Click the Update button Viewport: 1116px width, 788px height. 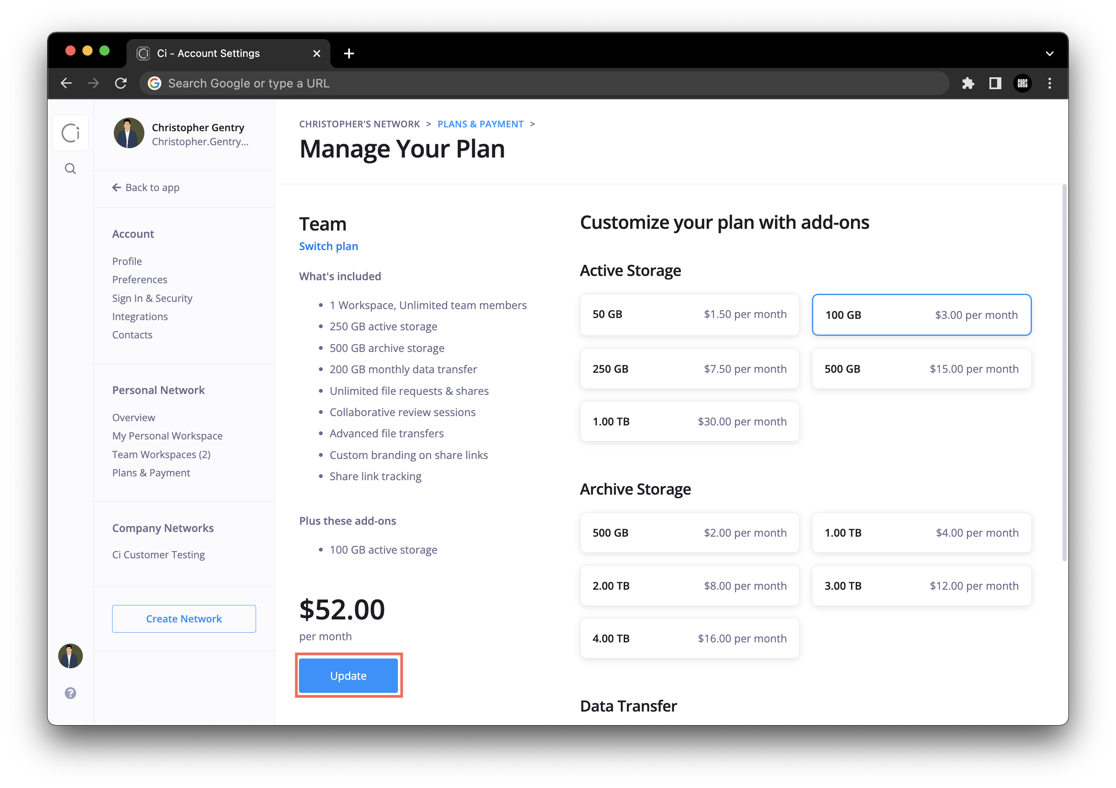348,675
